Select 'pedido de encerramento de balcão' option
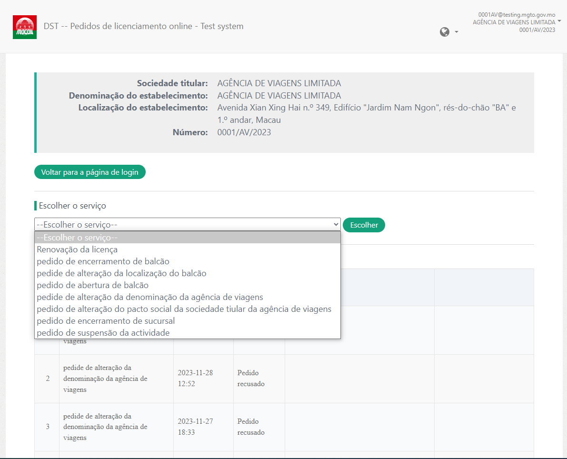 tap(103, 261)
